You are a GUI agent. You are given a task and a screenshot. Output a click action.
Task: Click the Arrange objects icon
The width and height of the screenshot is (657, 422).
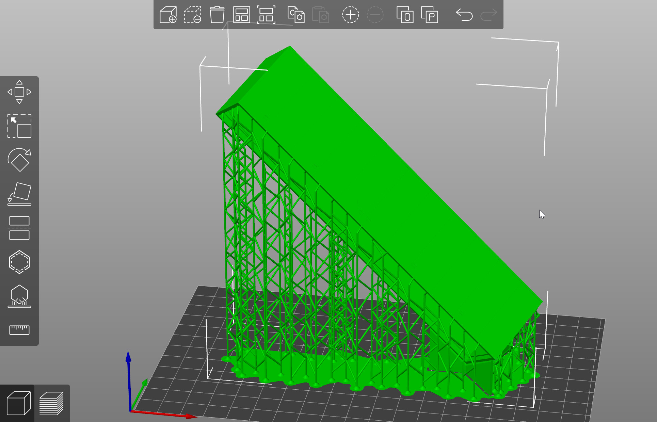pos(241,15)
